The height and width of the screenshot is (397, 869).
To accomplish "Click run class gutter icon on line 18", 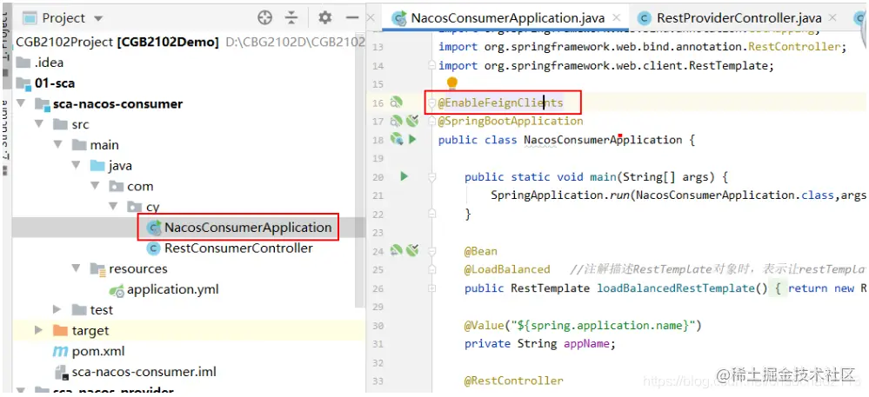I will 397,140.
